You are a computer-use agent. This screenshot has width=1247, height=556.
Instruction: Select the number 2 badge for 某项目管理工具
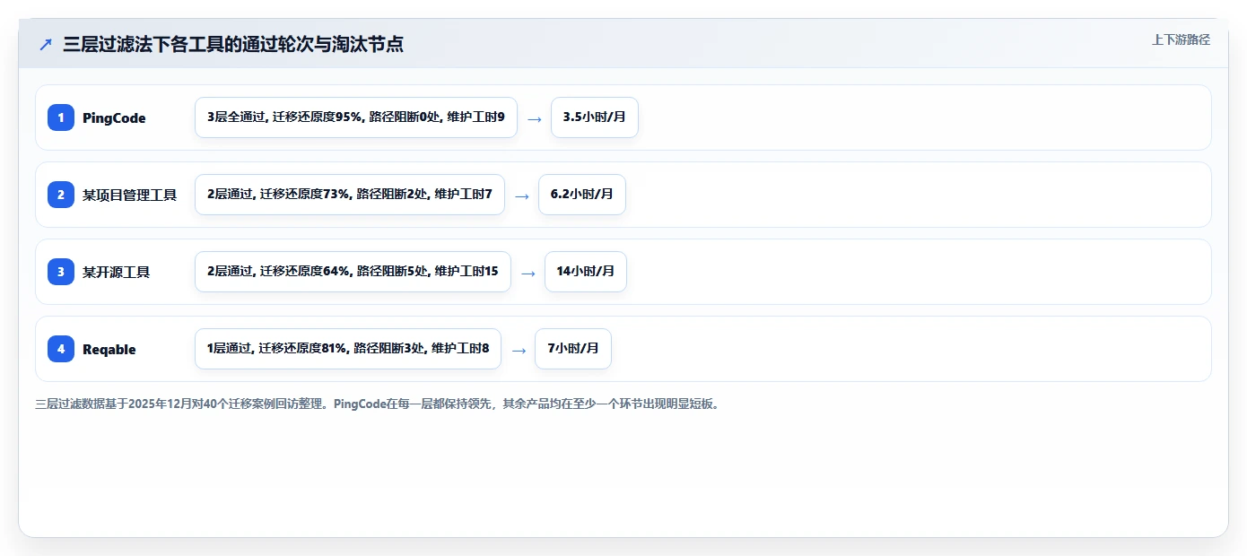tap(61, 195)
